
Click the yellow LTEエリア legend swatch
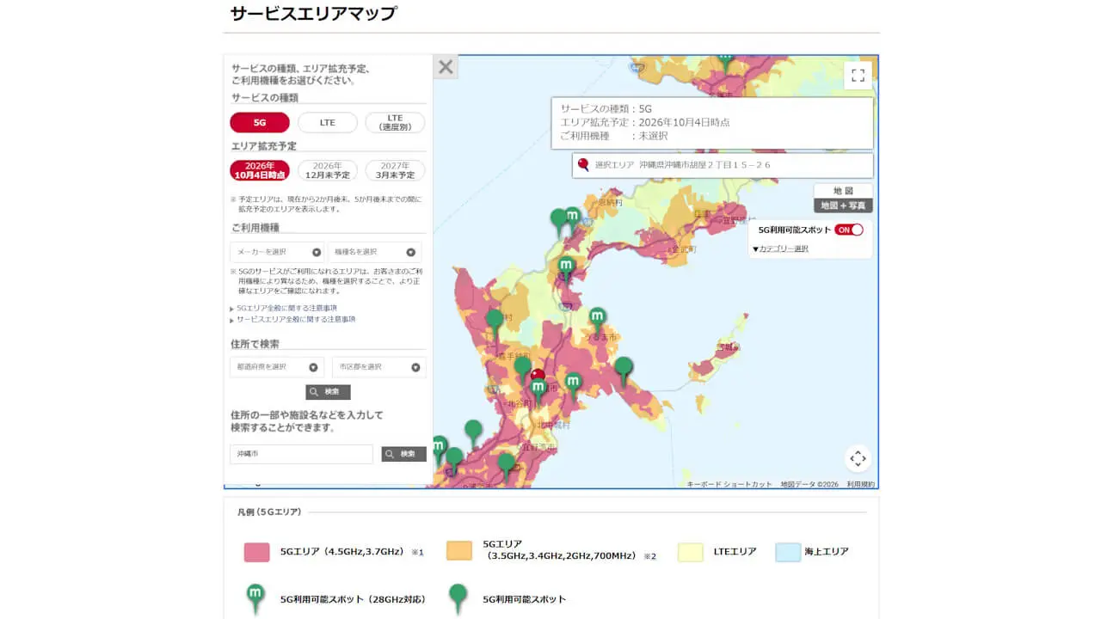691,552
